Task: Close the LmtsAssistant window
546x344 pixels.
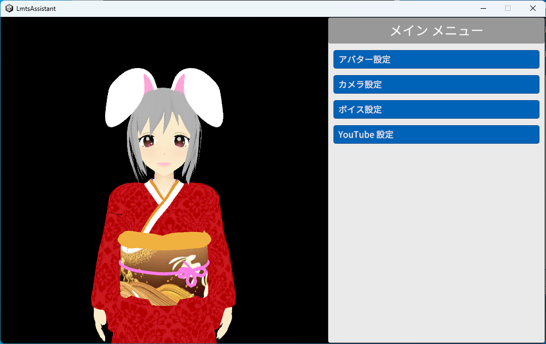Action: pos(533,8)
